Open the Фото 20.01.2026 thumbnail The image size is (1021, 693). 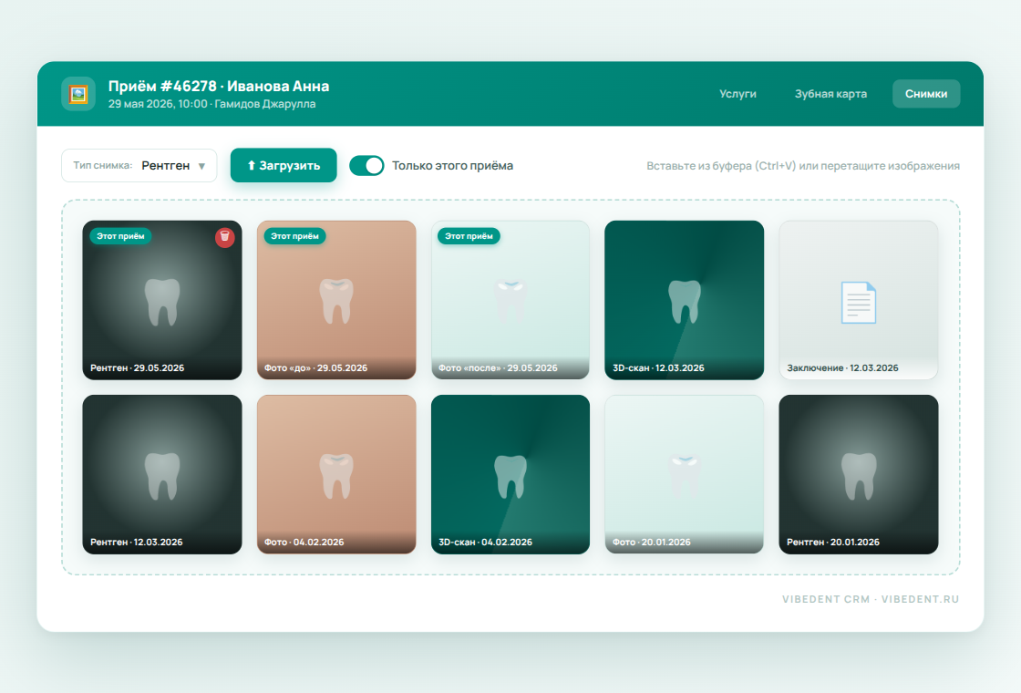point(685,474)
